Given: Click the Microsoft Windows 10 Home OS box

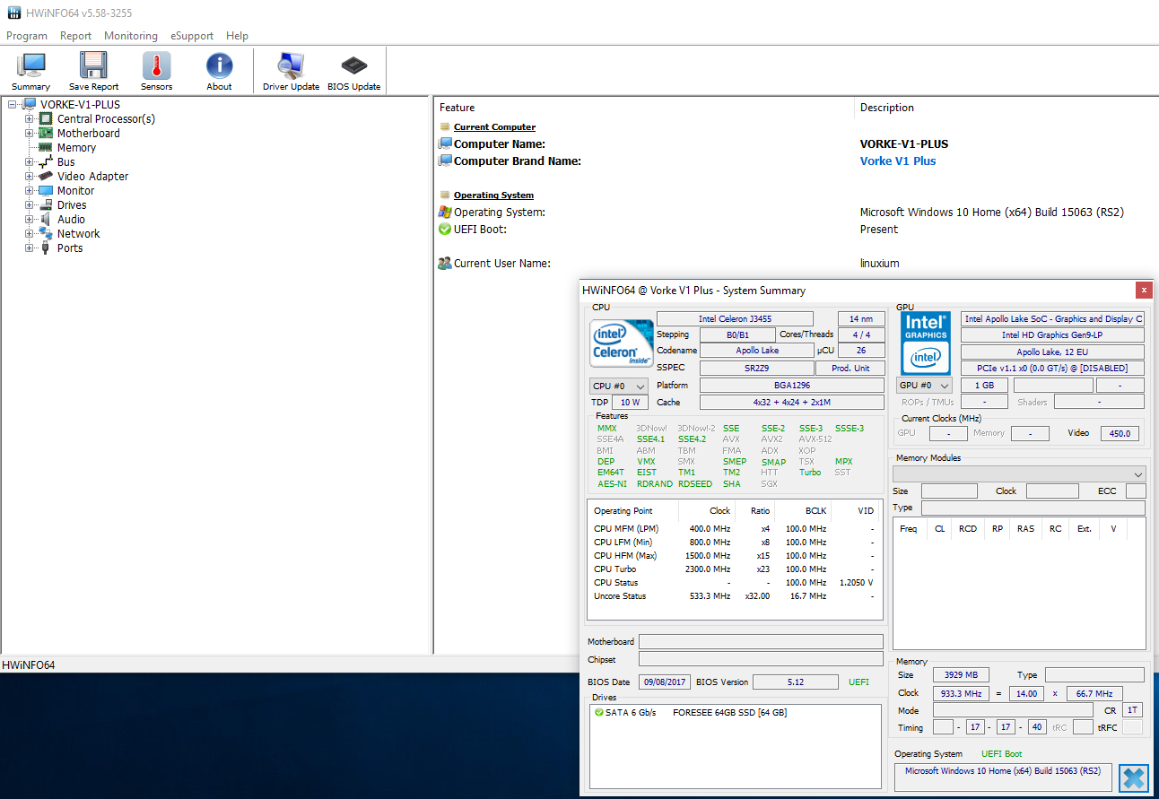Looking at the screenshot, I should pos(1003,777).
